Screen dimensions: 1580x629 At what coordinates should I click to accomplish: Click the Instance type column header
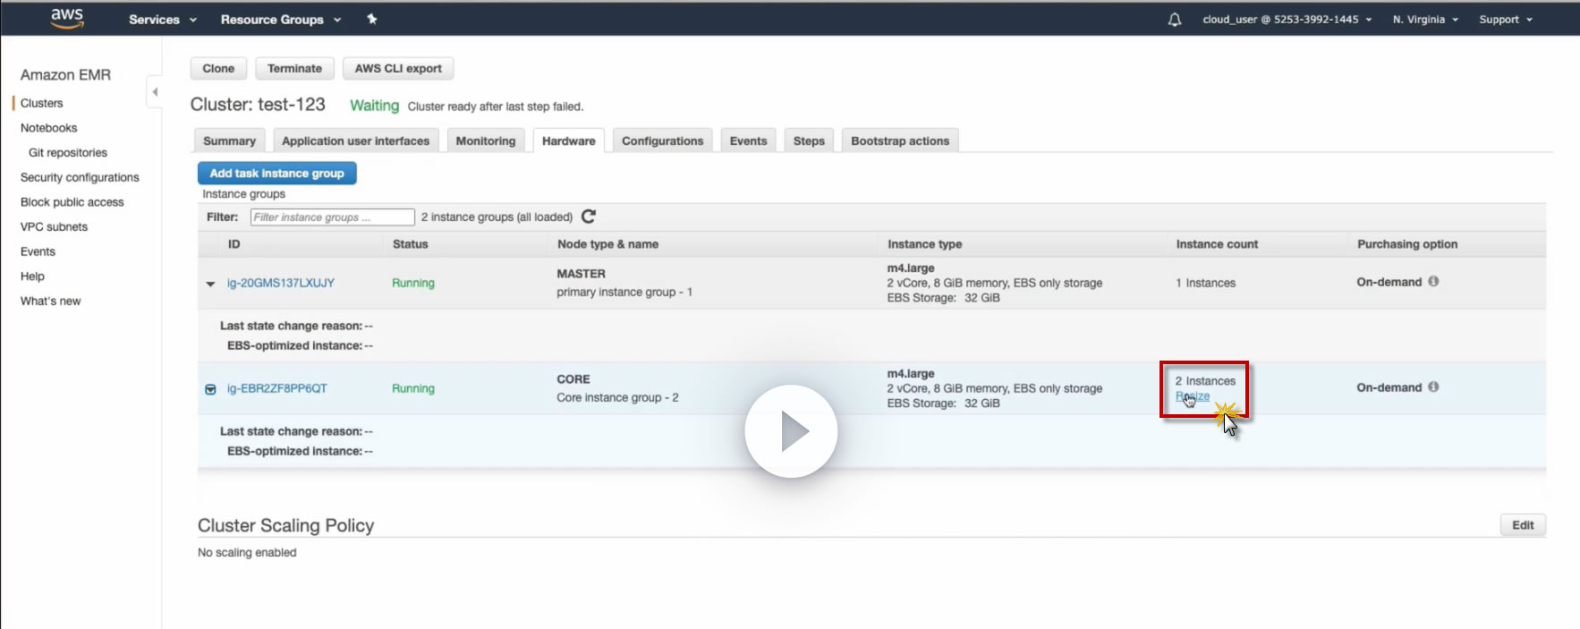point(925,243)
